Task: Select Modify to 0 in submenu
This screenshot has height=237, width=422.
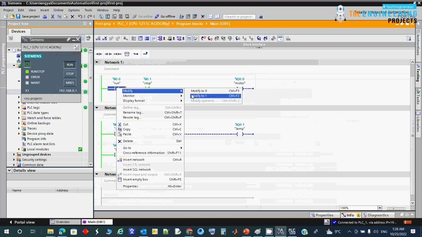Action: (216, 91)
